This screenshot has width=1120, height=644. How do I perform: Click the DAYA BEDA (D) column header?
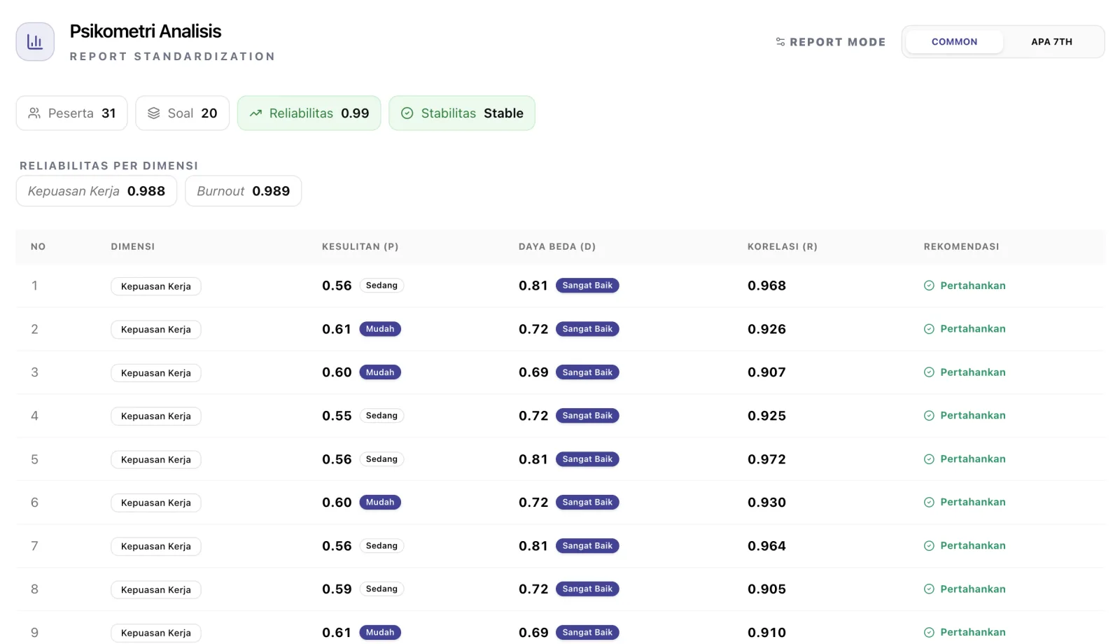click(x=557, y=246)
